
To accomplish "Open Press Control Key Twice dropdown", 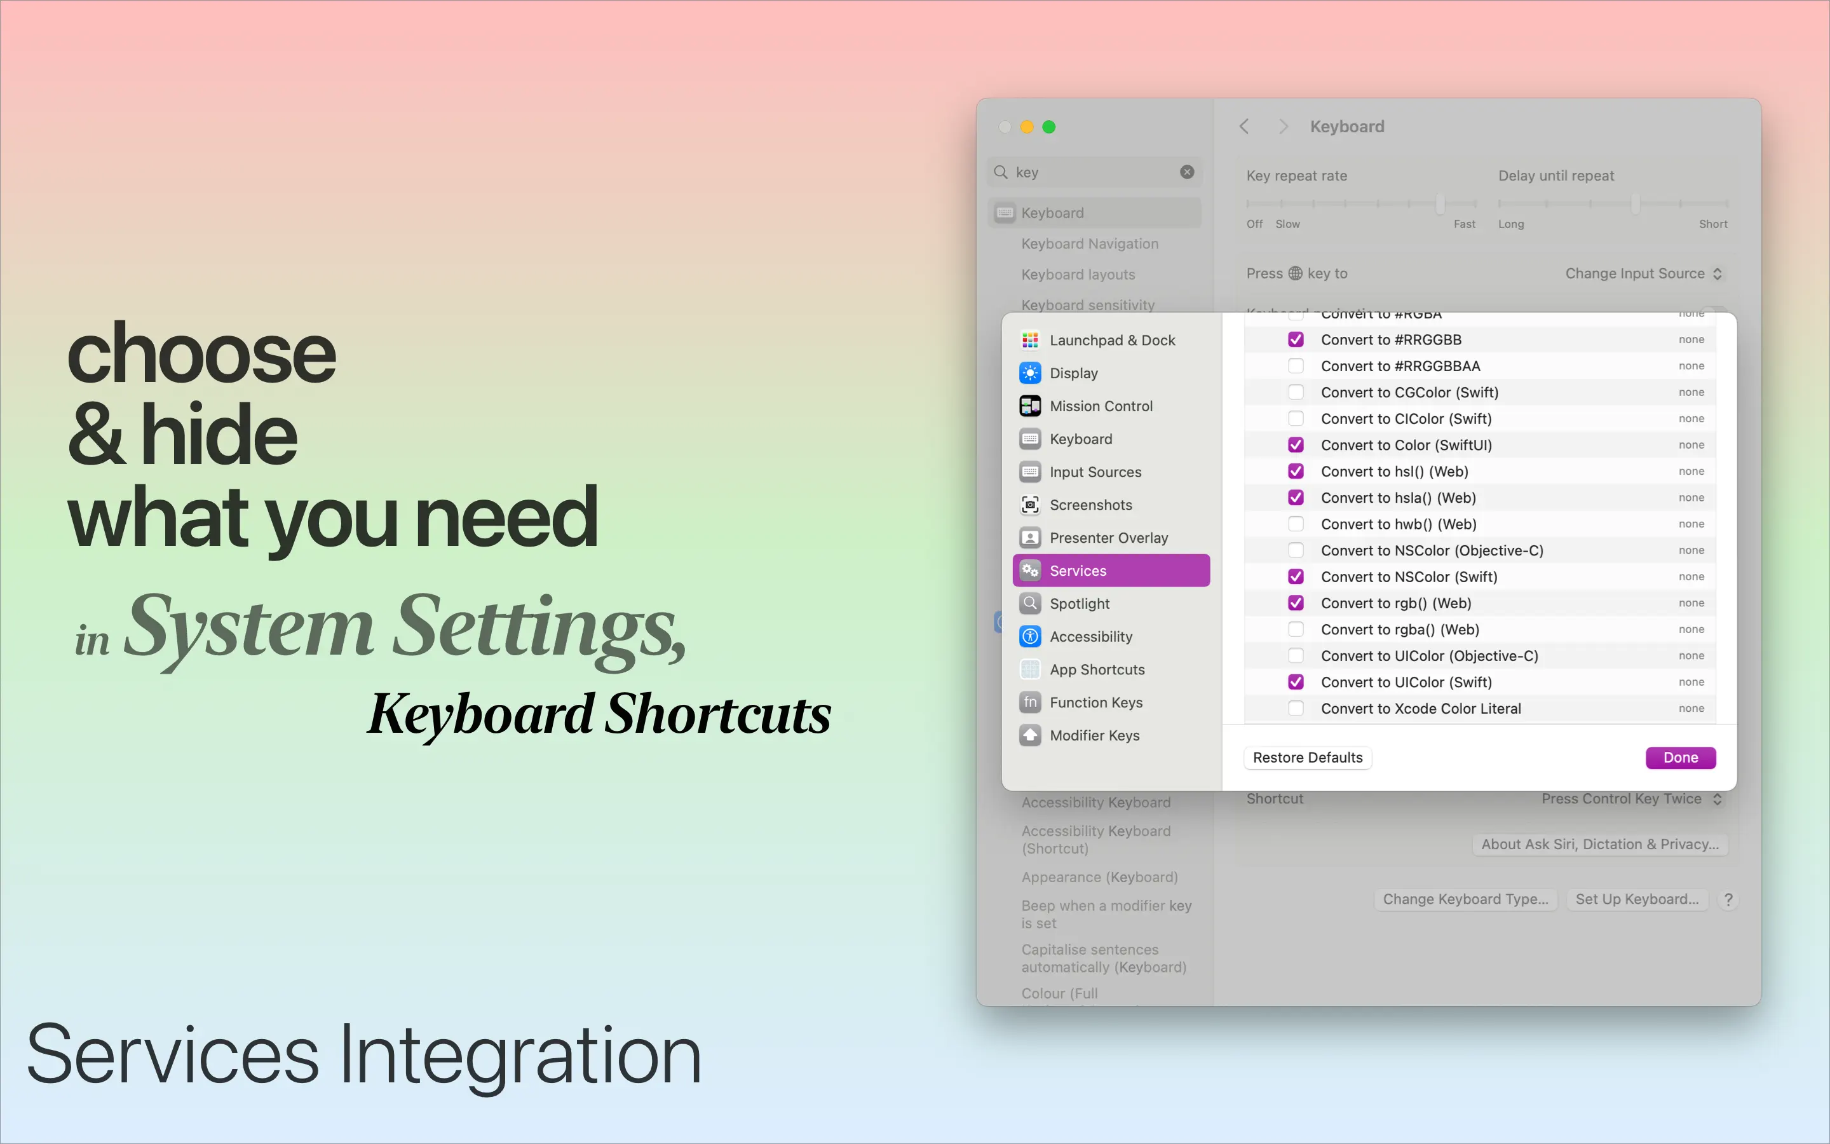I will tap(1631, 799).
